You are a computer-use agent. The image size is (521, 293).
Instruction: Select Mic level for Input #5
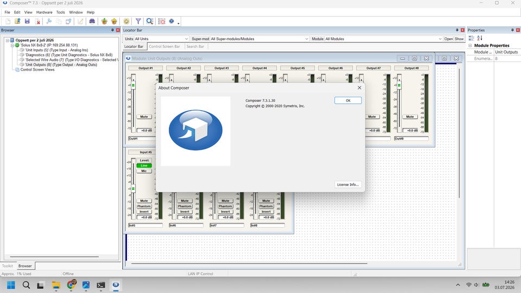(x=144, y=171)
